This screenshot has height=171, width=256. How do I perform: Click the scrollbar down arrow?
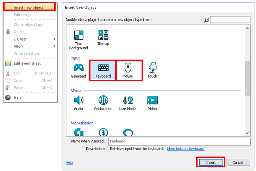click(247, 133)
